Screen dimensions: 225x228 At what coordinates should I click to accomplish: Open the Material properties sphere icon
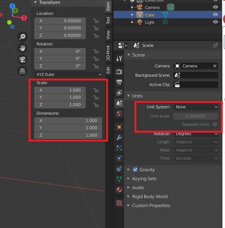pyautogui.click(x=119, y=190)
